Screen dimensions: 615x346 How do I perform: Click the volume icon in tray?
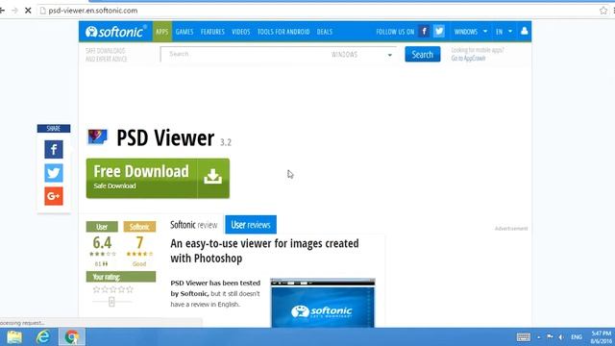[561, 337]
